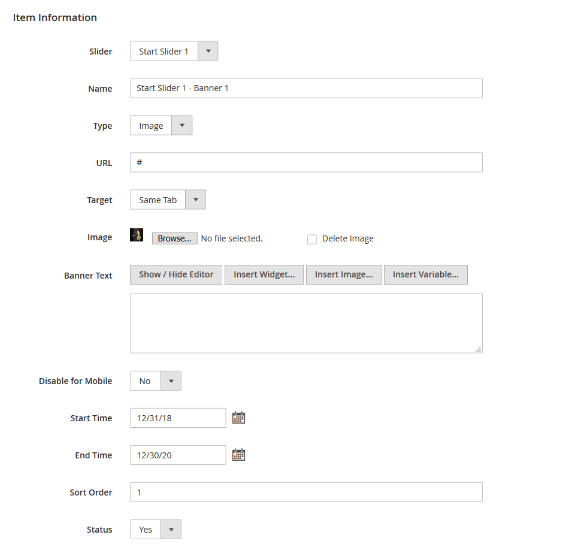Open the Status dropdown showing Yes

click(x=155, y=530)
